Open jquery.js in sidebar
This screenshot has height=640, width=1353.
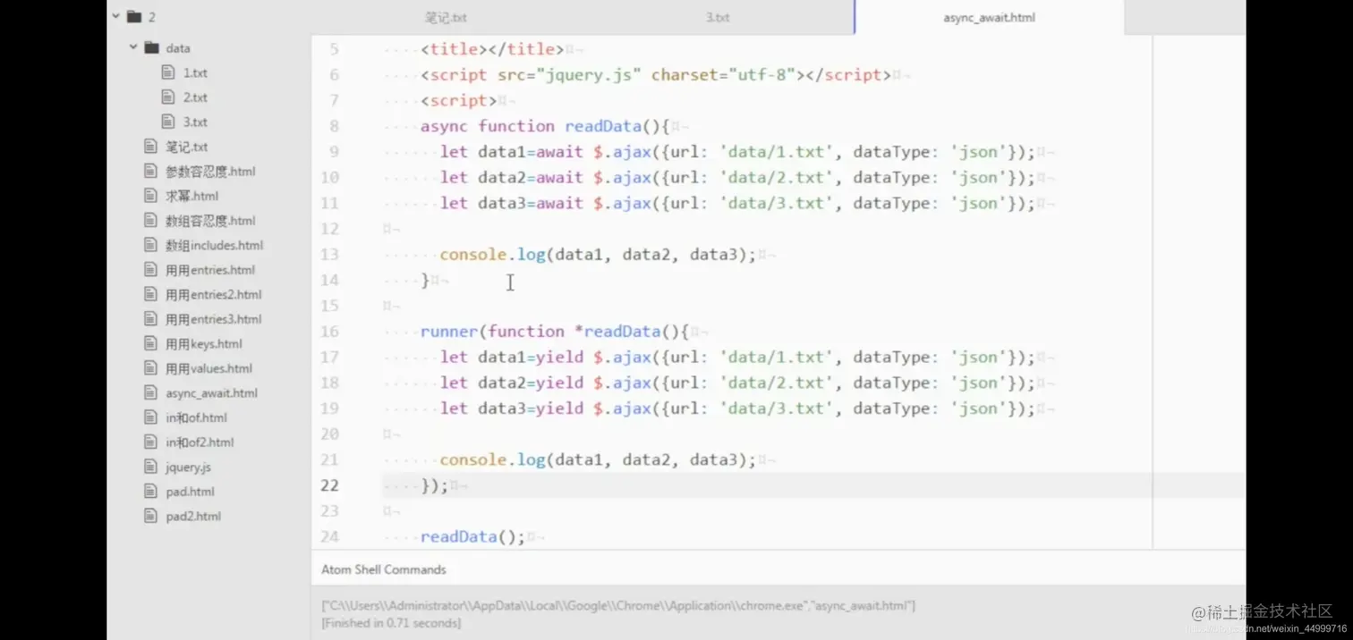click(x=188, y=467)
